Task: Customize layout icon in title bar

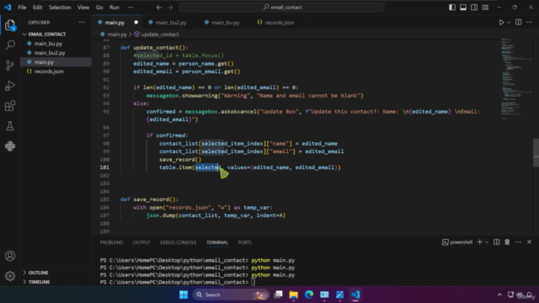Action: coord(485,8)
